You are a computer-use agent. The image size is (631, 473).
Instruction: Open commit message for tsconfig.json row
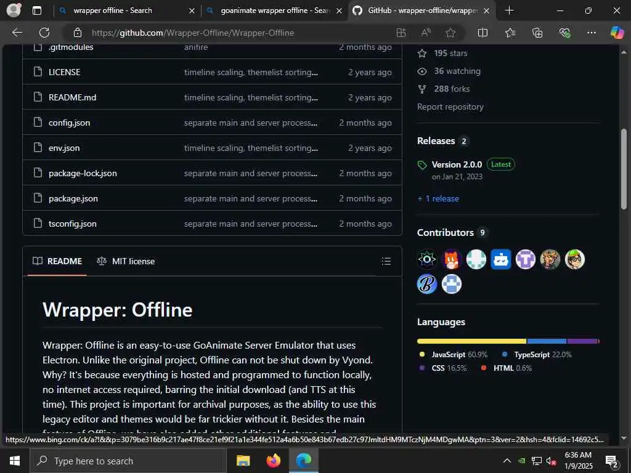[251, 224]
